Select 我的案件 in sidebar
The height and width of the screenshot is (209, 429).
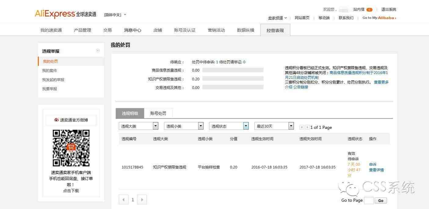(x=49, y=71)
